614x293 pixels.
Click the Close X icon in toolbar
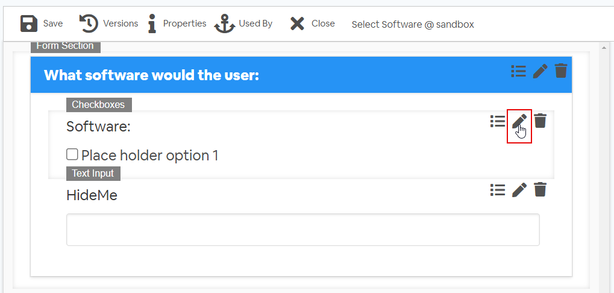(x=297, y=24)
